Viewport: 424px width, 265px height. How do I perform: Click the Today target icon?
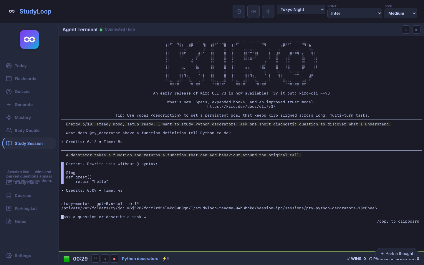[x=9, y=66]
